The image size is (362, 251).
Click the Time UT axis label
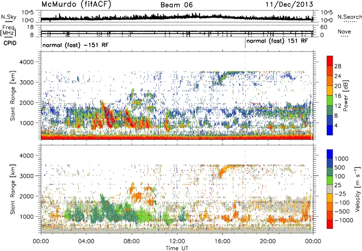[x=177, y=248]
